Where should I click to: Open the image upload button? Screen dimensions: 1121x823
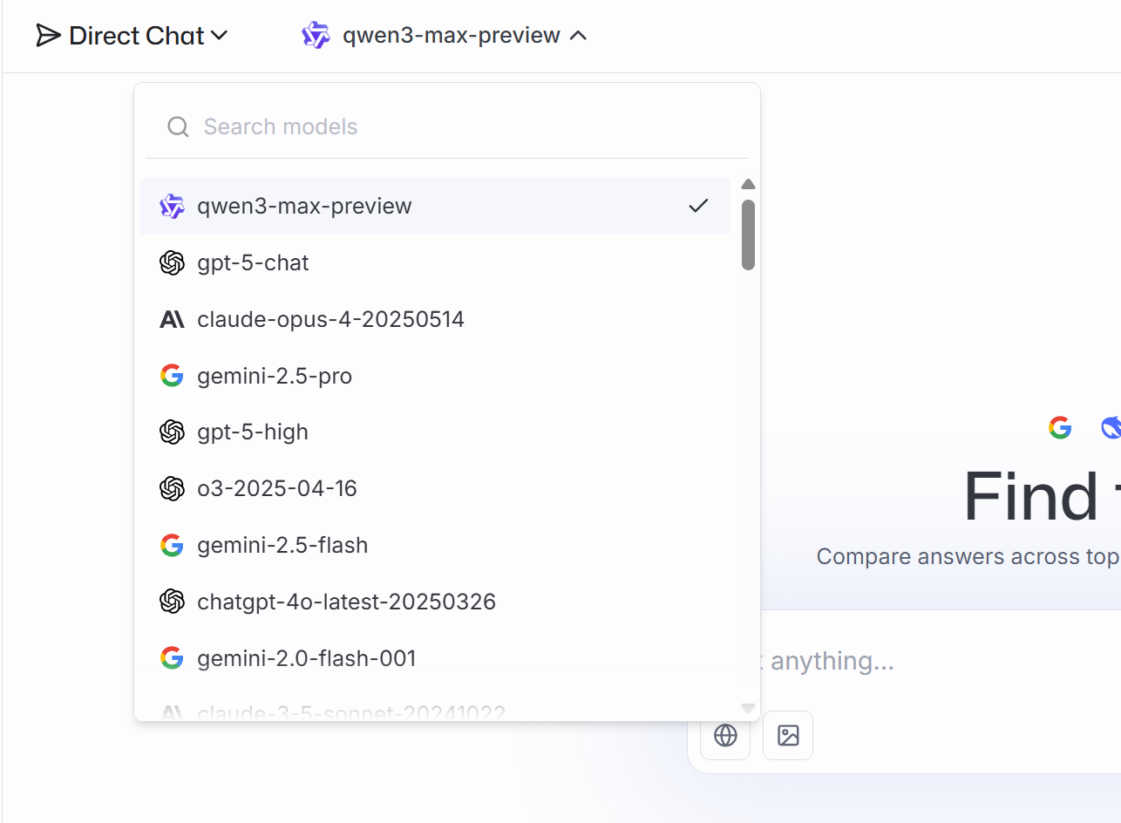click(788, 735)
